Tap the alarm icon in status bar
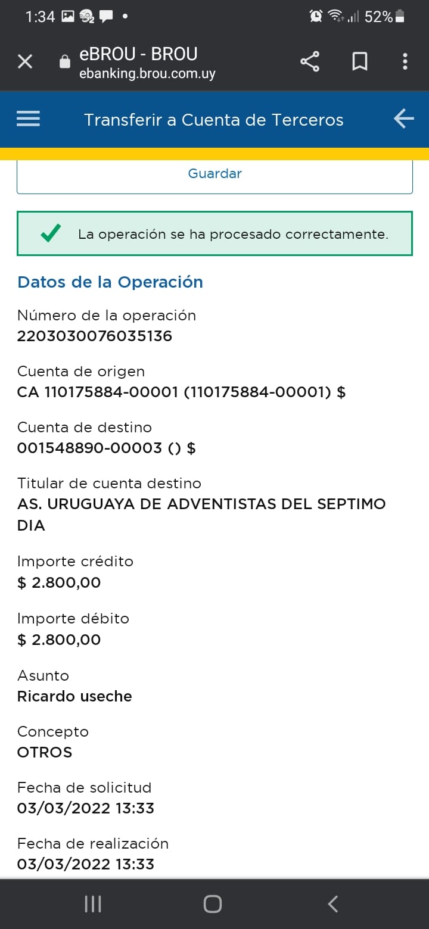Screen dimensions: 429x929 click(x=315, y=17)
